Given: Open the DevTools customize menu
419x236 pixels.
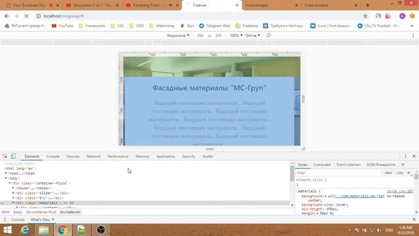Looking at the screenshot, I should (x=405, y=156).
